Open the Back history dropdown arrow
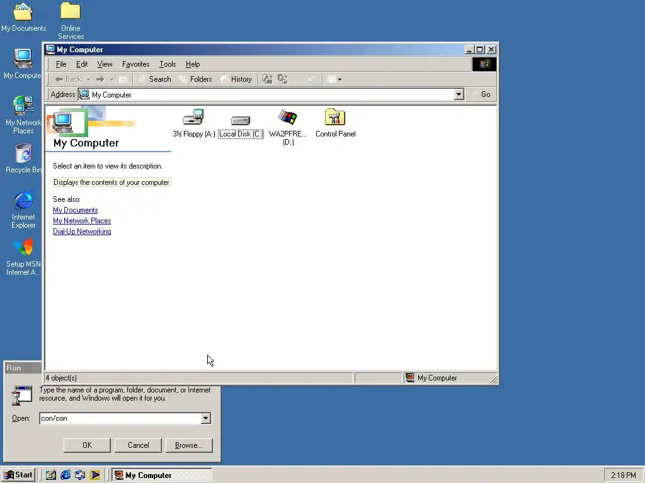 pyautogui.click(x=88, y=79)
